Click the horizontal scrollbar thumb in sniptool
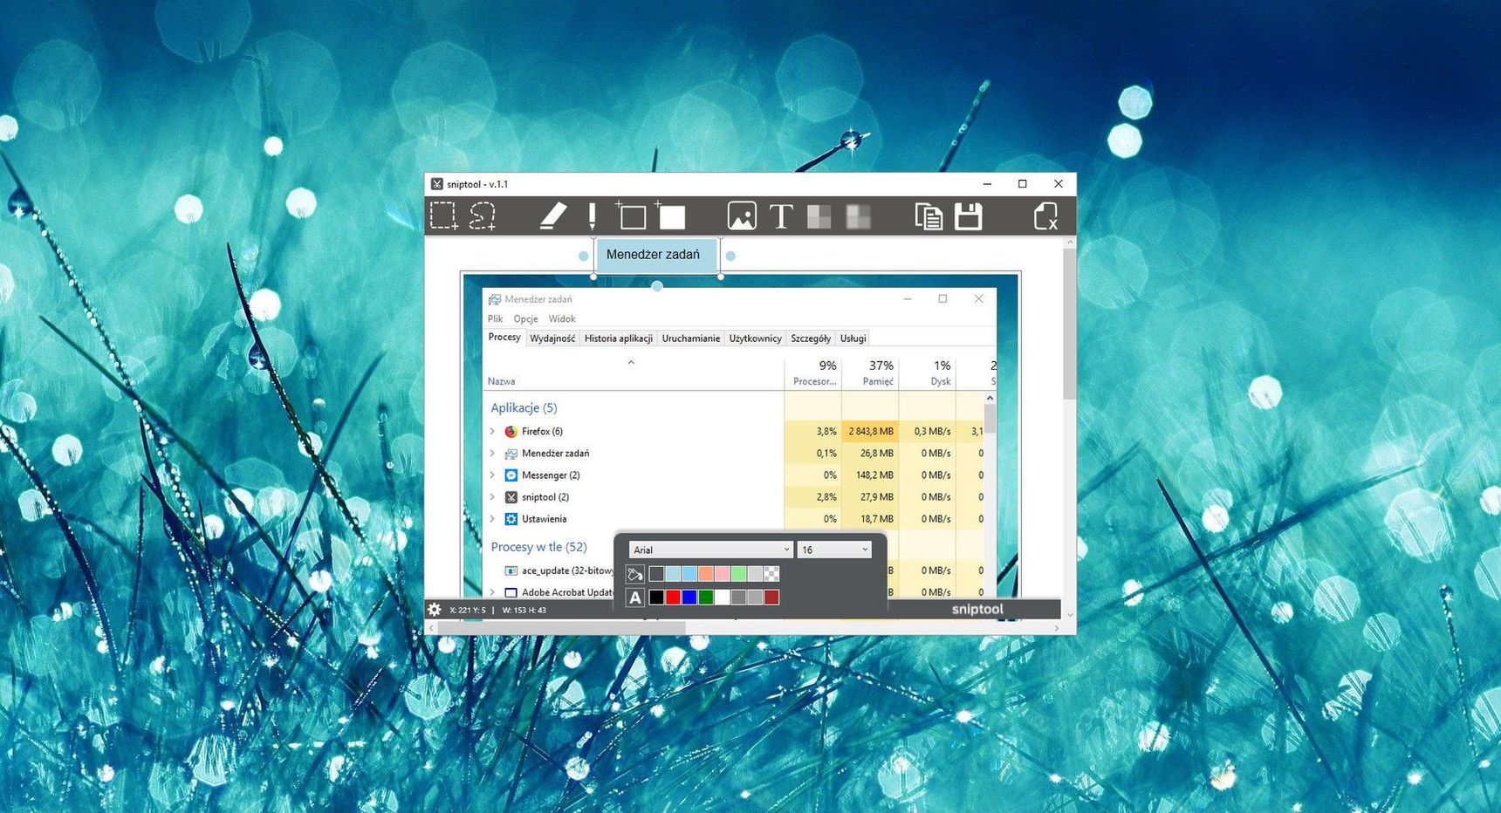Viewport: 1501px width, 813px height. pyautogui.click(x=562, y=628)
